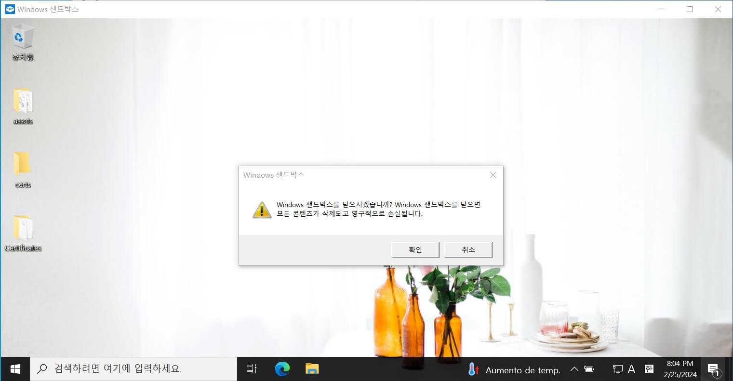This screenshot has width=733, height=381.
Task: Show hidden system tray icons
Action: coord(574,369)
